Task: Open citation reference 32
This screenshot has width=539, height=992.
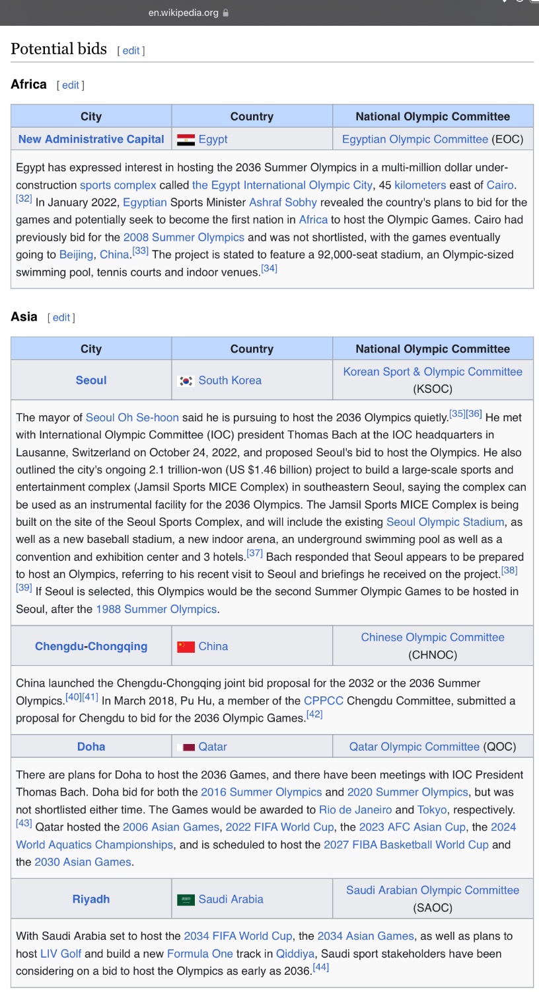Action: tap(24, 198)
